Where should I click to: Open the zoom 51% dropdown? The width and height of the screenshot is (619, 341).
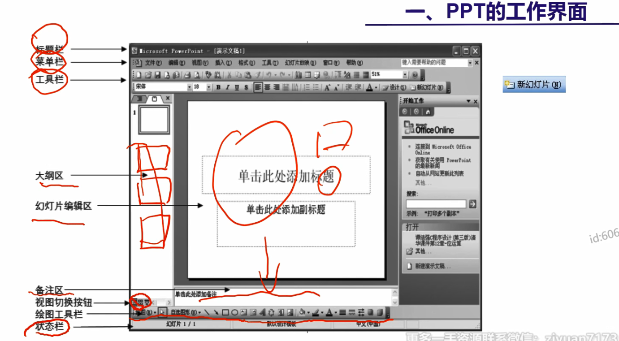tap(405, 75)
